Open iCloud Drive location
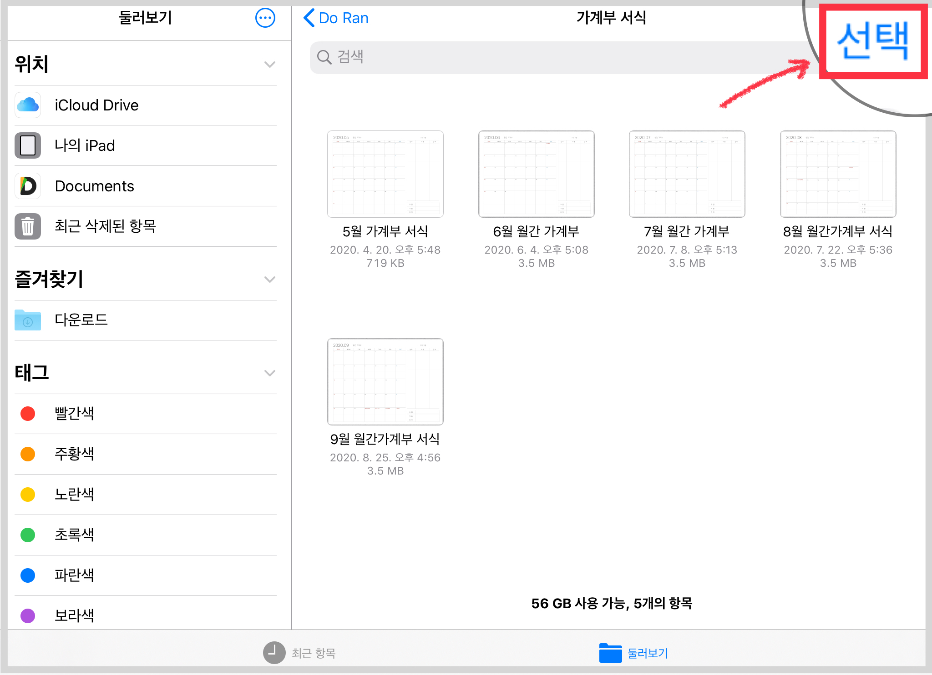 pyautogui.click(x=96, y=105)
